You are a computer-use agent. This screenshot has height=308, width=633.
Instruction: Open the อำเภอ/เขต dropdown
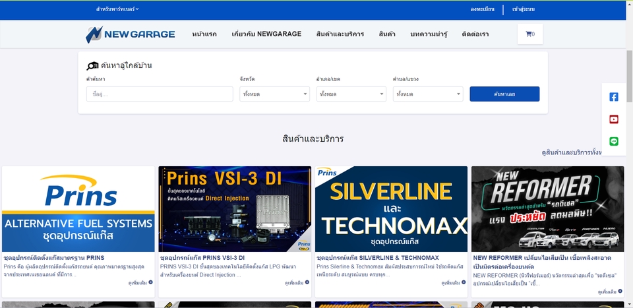[351, 94]
